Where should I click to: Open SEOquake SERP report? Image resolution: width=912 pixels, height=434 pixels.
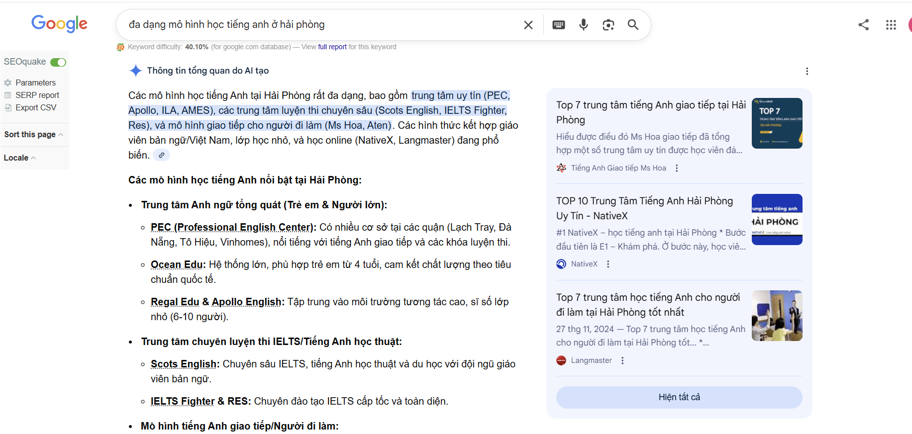(x=37, y=95)
